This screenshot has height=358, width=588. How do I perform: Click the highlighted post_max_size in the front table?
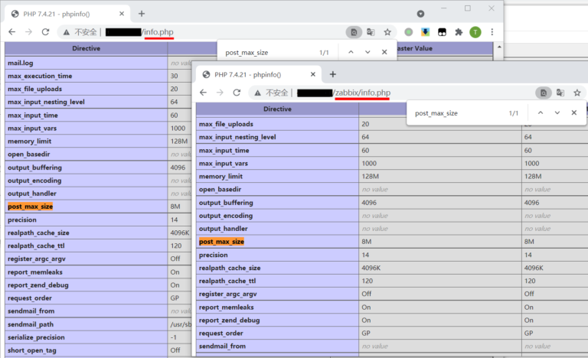point(221,241)
